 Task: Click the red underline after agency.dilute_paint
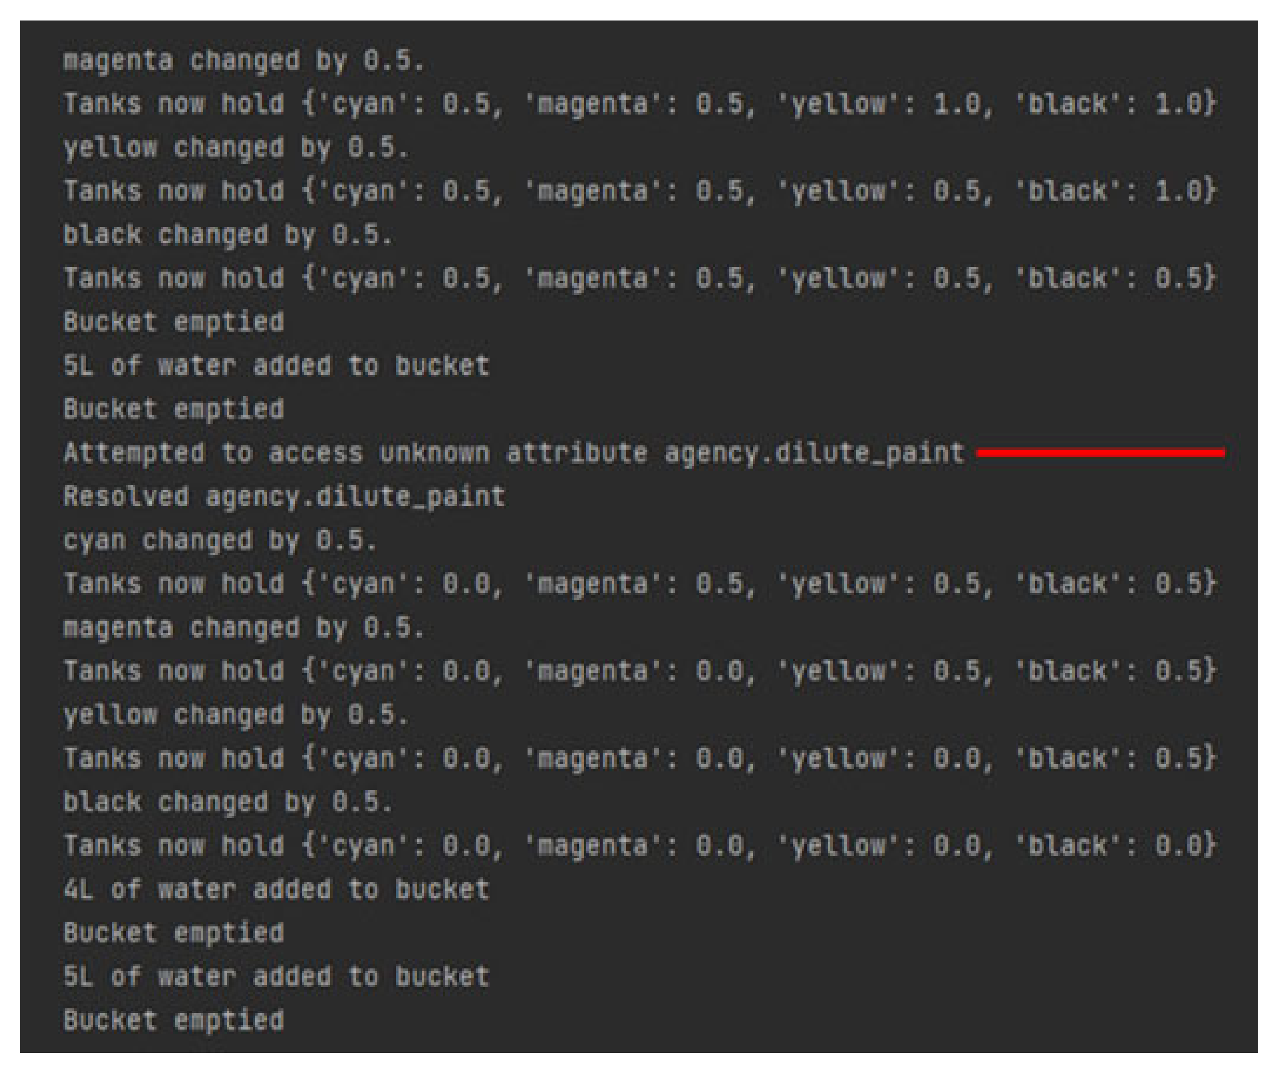pos(1100,453)
